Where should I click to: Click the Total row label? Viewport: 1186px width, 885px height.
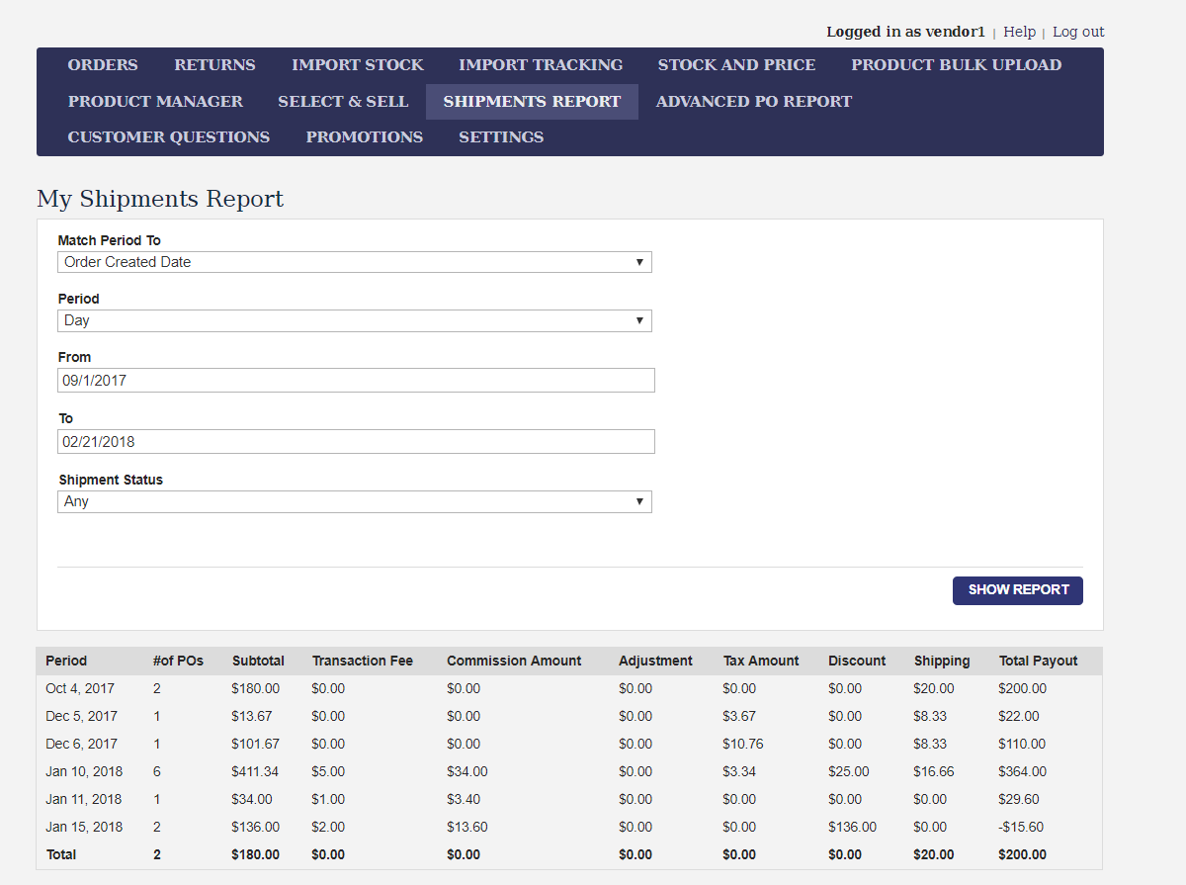[x=60, y=854]
